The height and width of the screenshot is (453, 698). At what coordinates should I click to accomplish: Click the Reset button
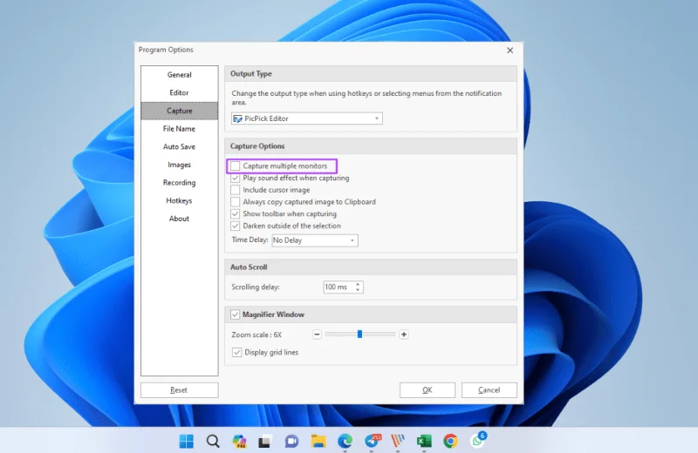click(x=180, y=390)
